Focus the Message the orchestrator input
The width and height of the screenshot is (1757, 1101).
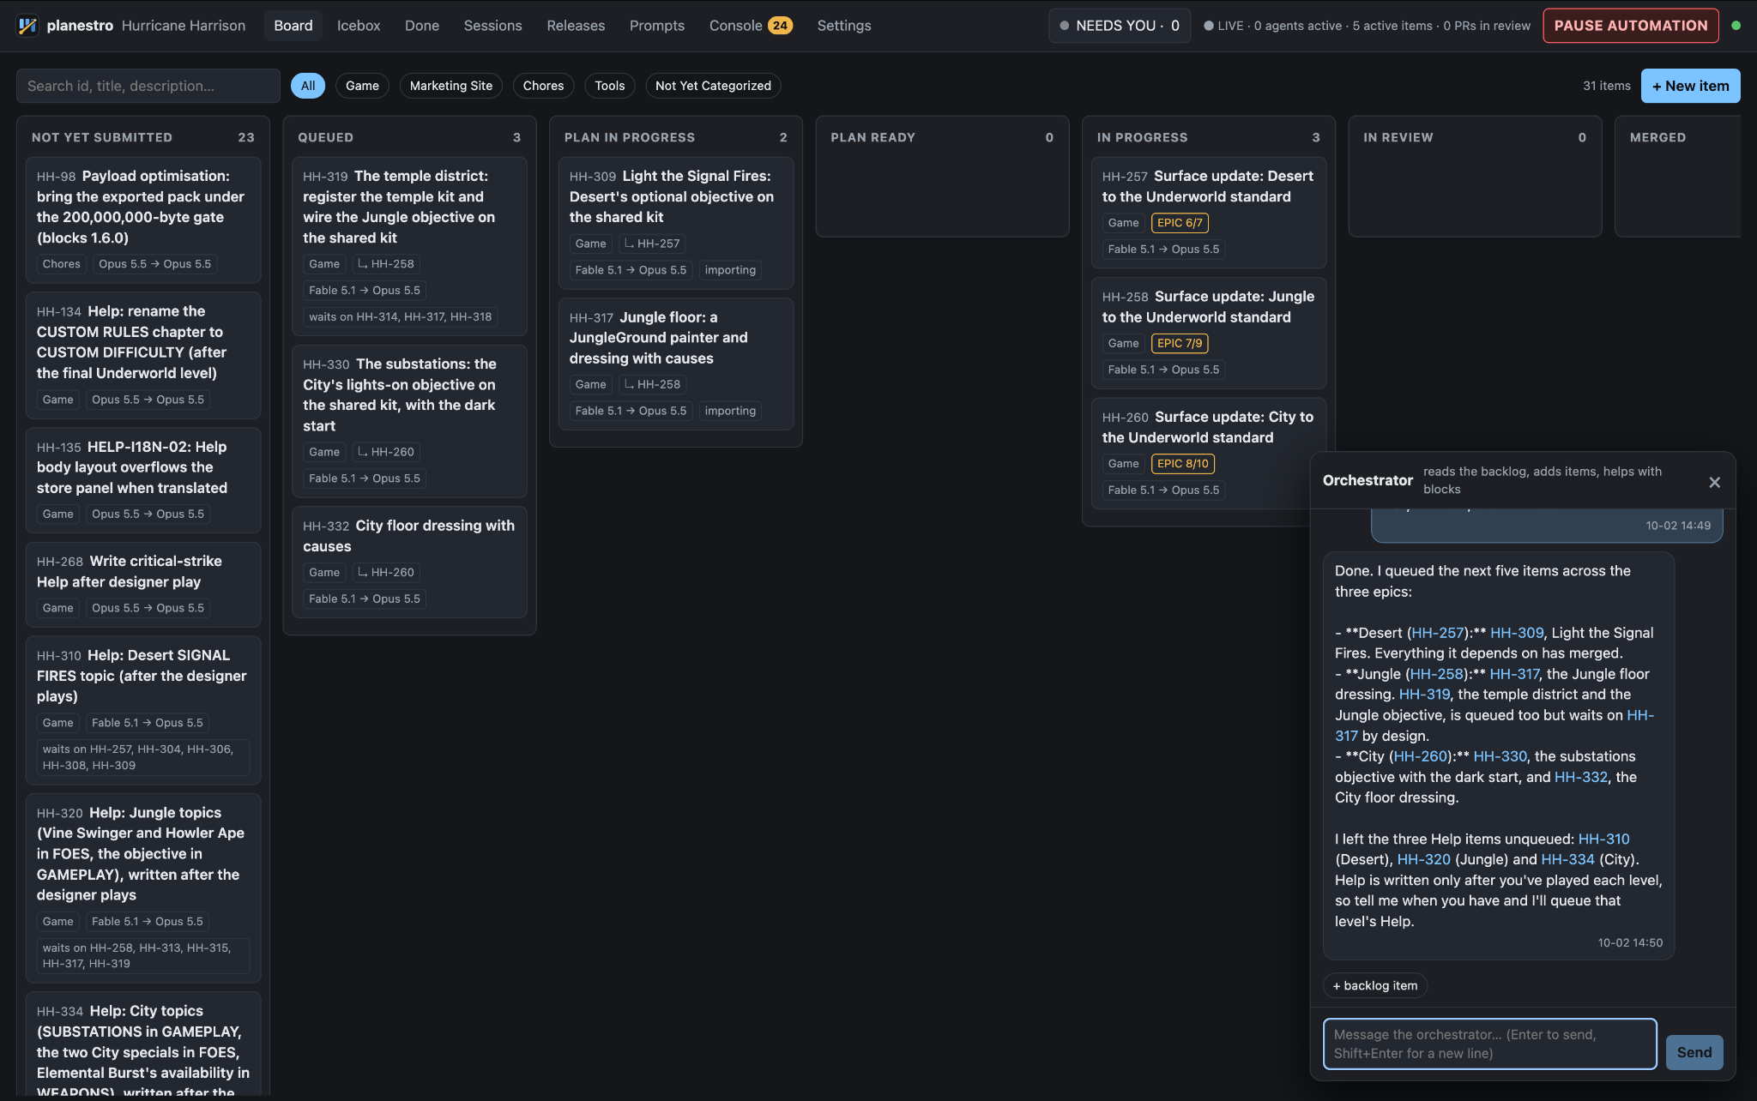[1489, 1044]
